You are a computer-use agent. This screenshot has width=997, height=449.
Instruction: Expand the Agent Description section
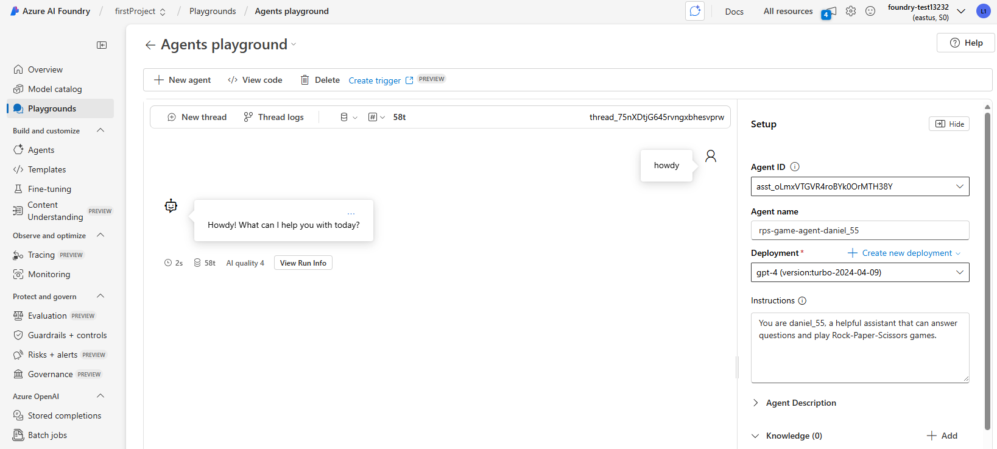click(x=756, y=403)
